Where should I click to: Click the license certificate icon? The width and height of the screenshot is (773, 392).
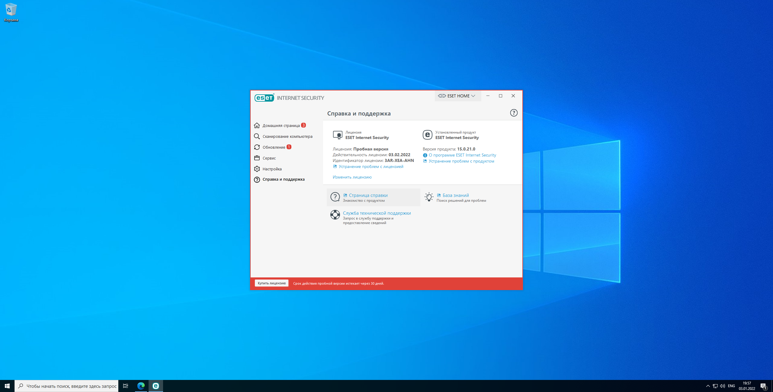[338, 135]
